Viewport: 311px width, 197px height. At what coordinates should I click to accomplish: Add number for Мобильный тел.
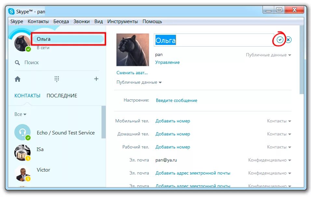point(173,121)
